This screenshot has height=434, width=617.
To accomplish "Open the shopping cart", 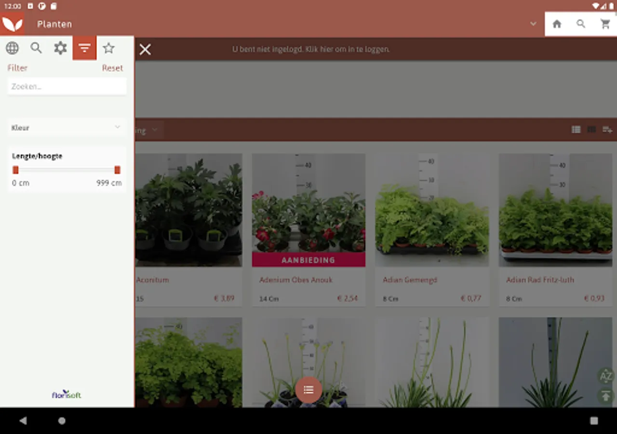I will (x=605, y=24).
